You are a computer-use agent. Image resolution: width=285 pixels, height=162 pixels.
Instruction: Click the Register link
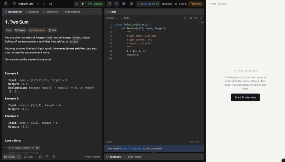(167, 4)
